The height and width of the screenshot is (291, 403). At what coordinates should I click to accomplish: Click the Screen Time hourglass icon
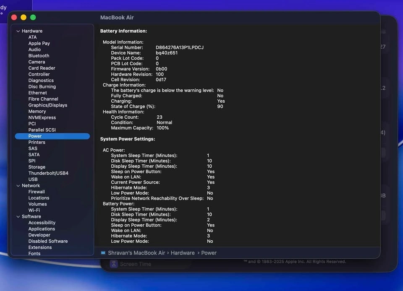[114, 264]
